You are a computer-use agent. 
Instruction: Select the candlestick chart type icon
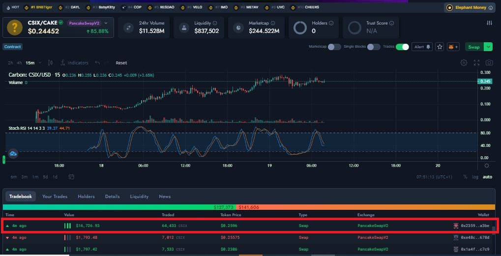coord(50,62)
